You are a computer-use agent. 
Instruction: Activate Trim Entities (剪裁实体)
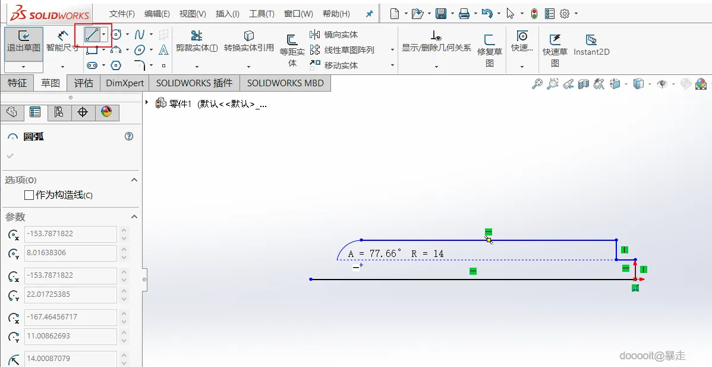coord(197,41)
